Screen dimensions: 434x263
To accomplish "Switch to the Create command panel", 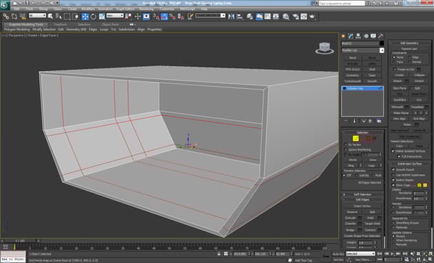I will point(344,36).
